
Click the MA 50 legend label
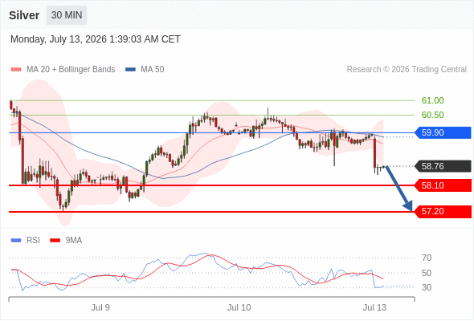[x=153, y=70]
